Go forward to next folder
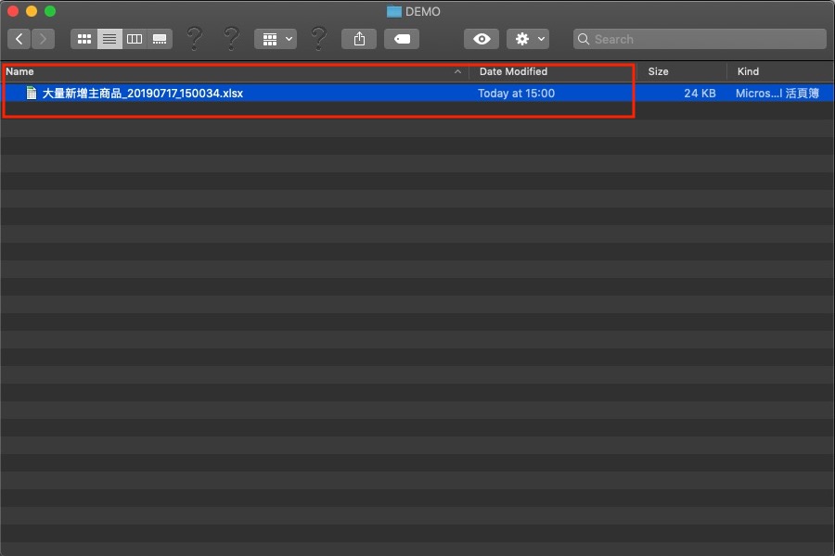Viewport: 835px width, 556px height. (x=43, y=39)
